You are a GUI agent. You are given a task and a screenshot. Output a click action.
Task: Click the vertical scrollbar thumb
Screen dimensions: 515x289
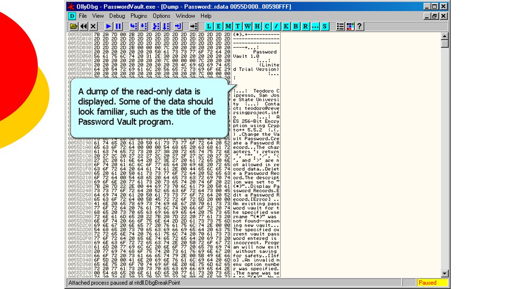[445, 44]
